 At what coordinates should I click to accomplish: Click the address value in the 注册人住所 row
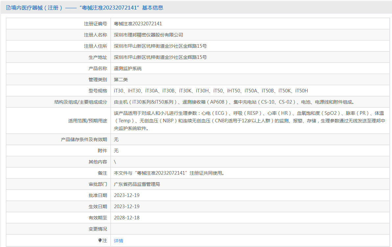160,46
